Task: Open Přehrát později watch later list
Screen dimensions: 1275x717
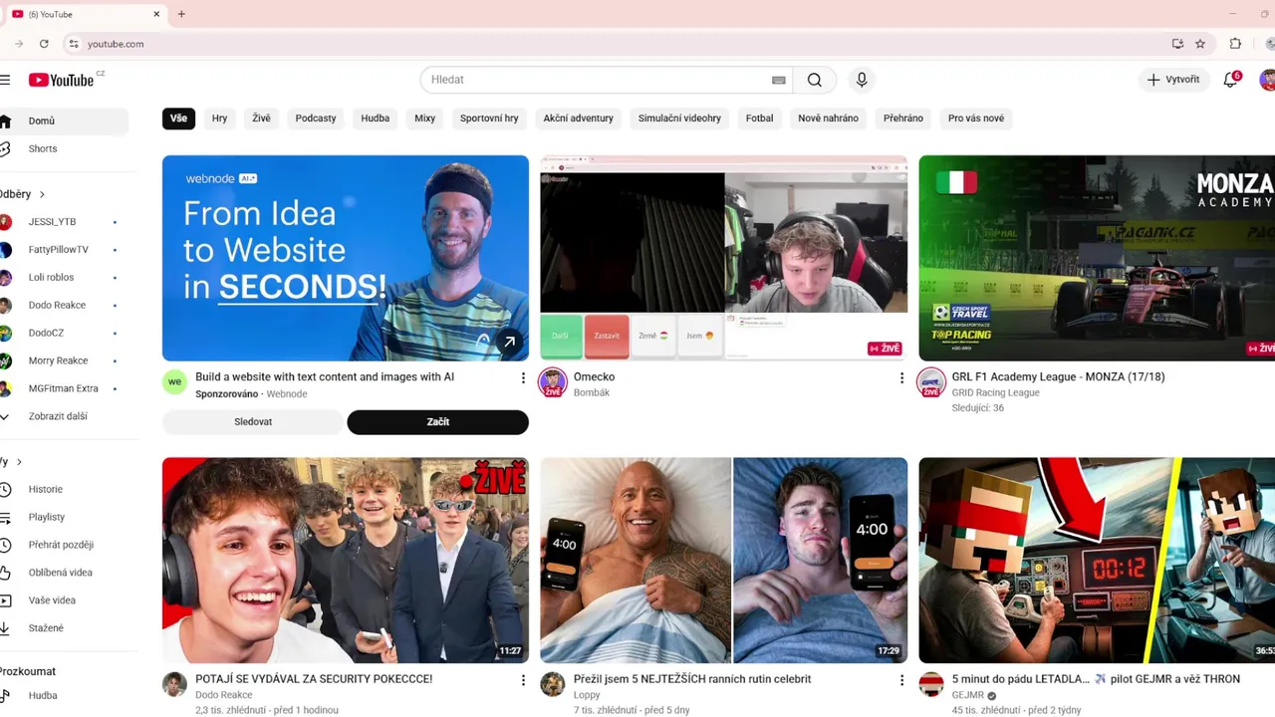Action: click(60, 545)
